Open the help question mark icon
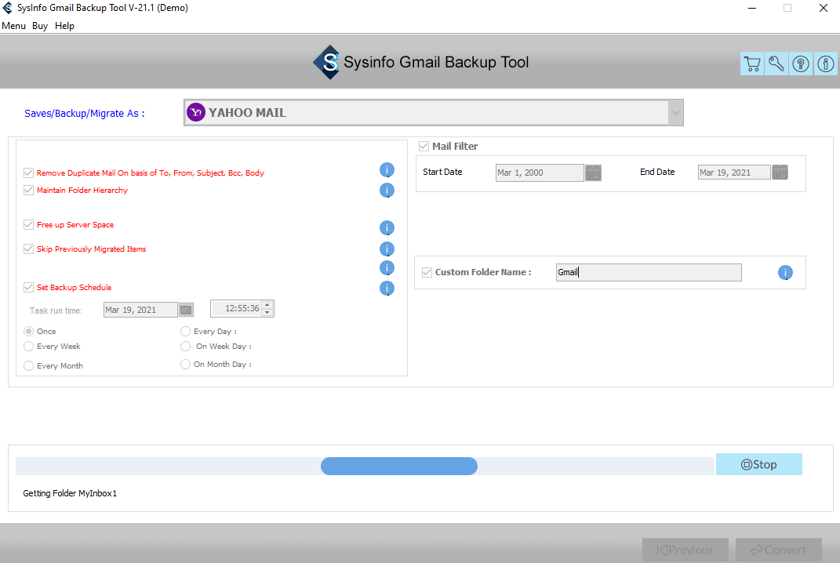This screenshot has height=563, width=840. [801, 64]
